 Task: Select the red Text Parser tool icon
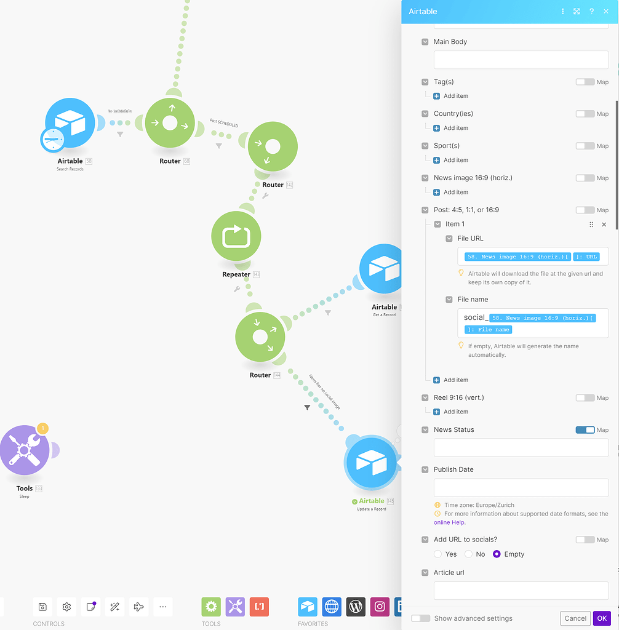(259, 607)
